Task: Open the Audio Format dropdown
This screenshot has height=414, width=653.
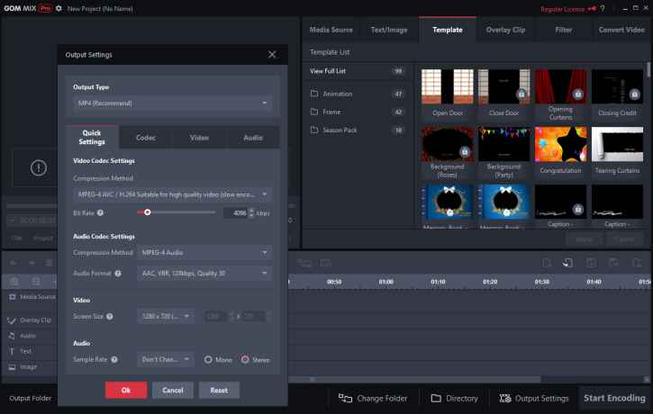Action: (x=204, y=273)
